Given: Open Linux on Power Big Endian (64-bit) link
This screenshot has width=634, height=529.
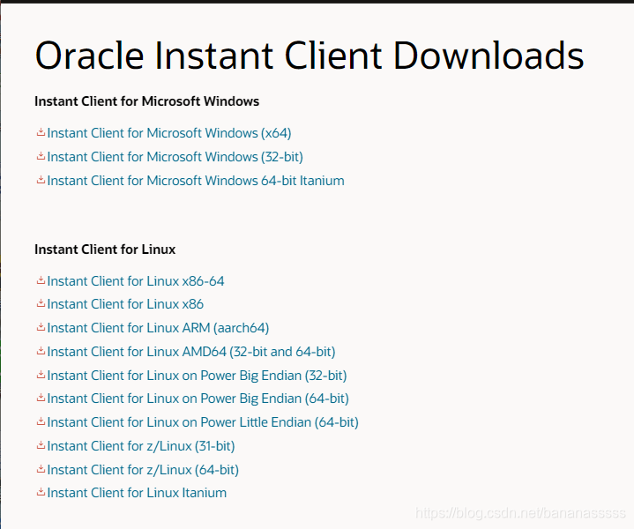Looking at the screenshot, I should (198, 399).
